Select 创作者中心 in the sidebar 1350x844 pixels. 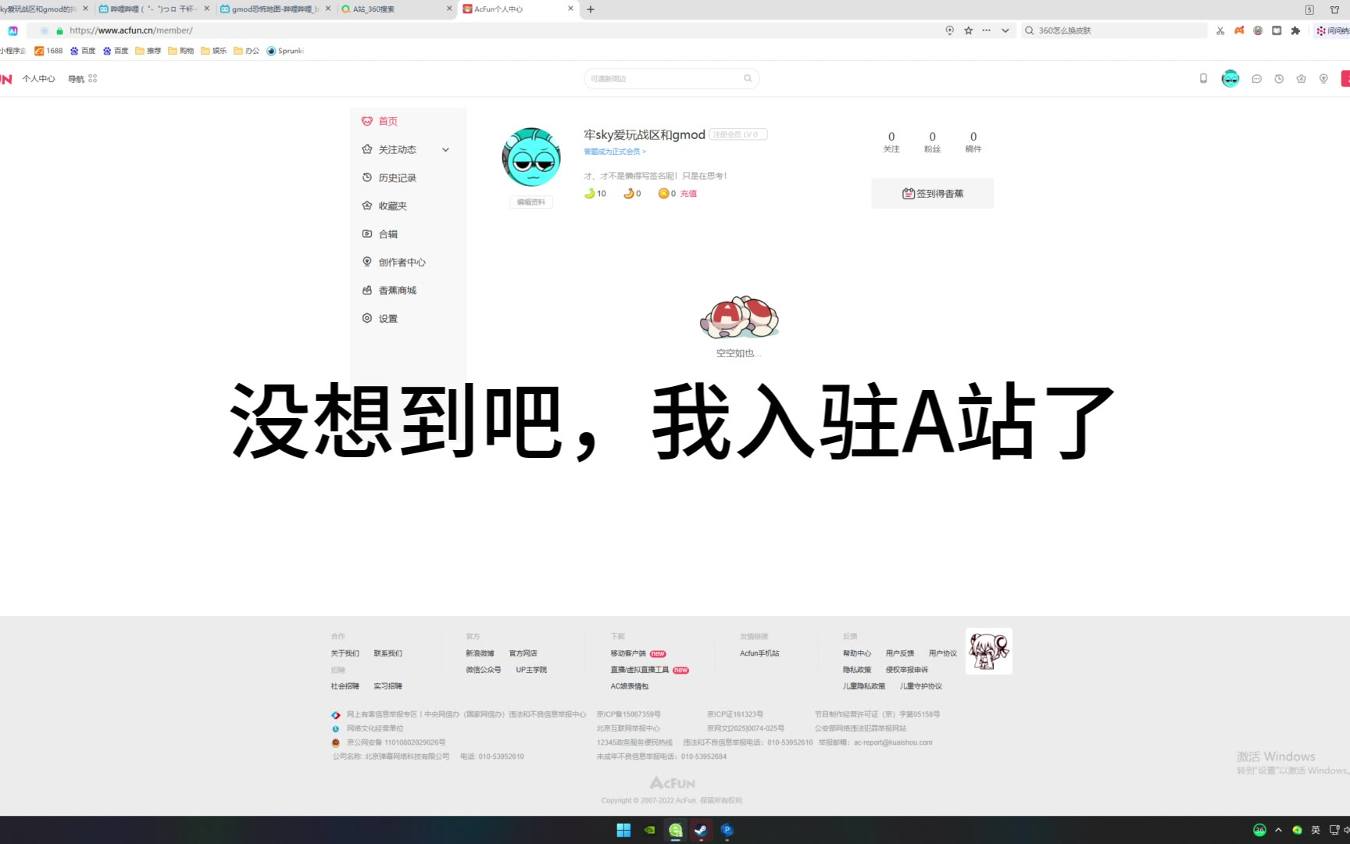(x=402, y=263)
